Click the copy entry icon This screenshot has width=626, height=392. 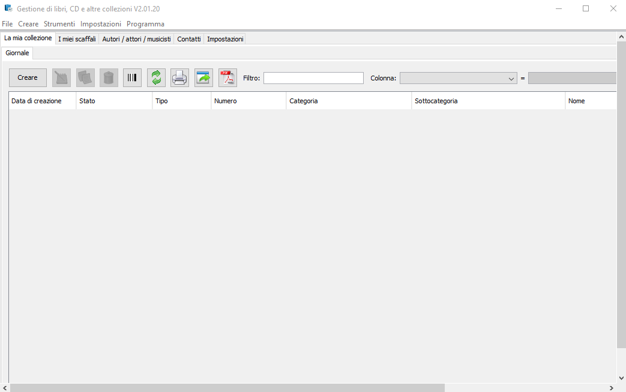click(85, 77)
